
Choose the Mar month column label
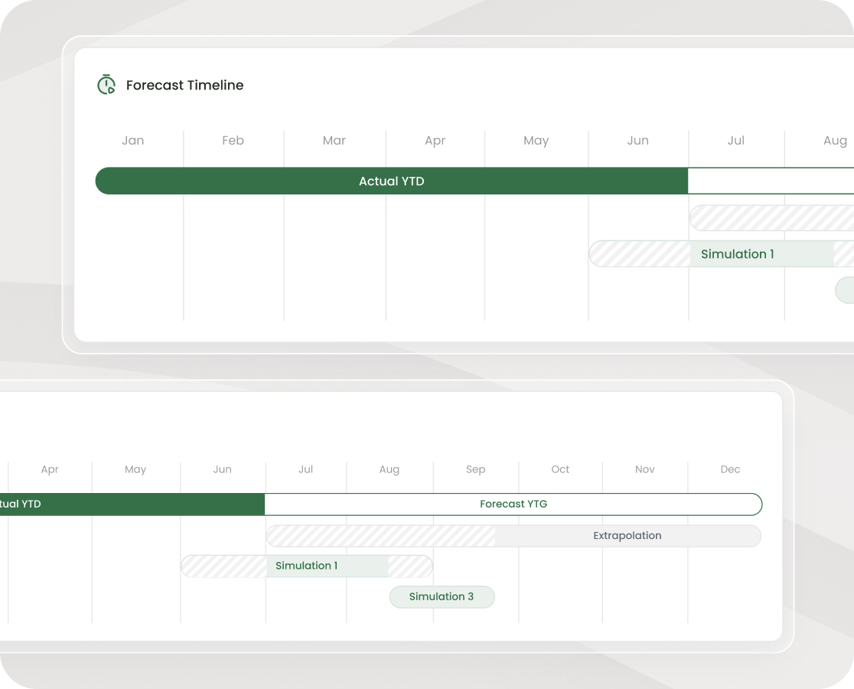tap(334, 141)
